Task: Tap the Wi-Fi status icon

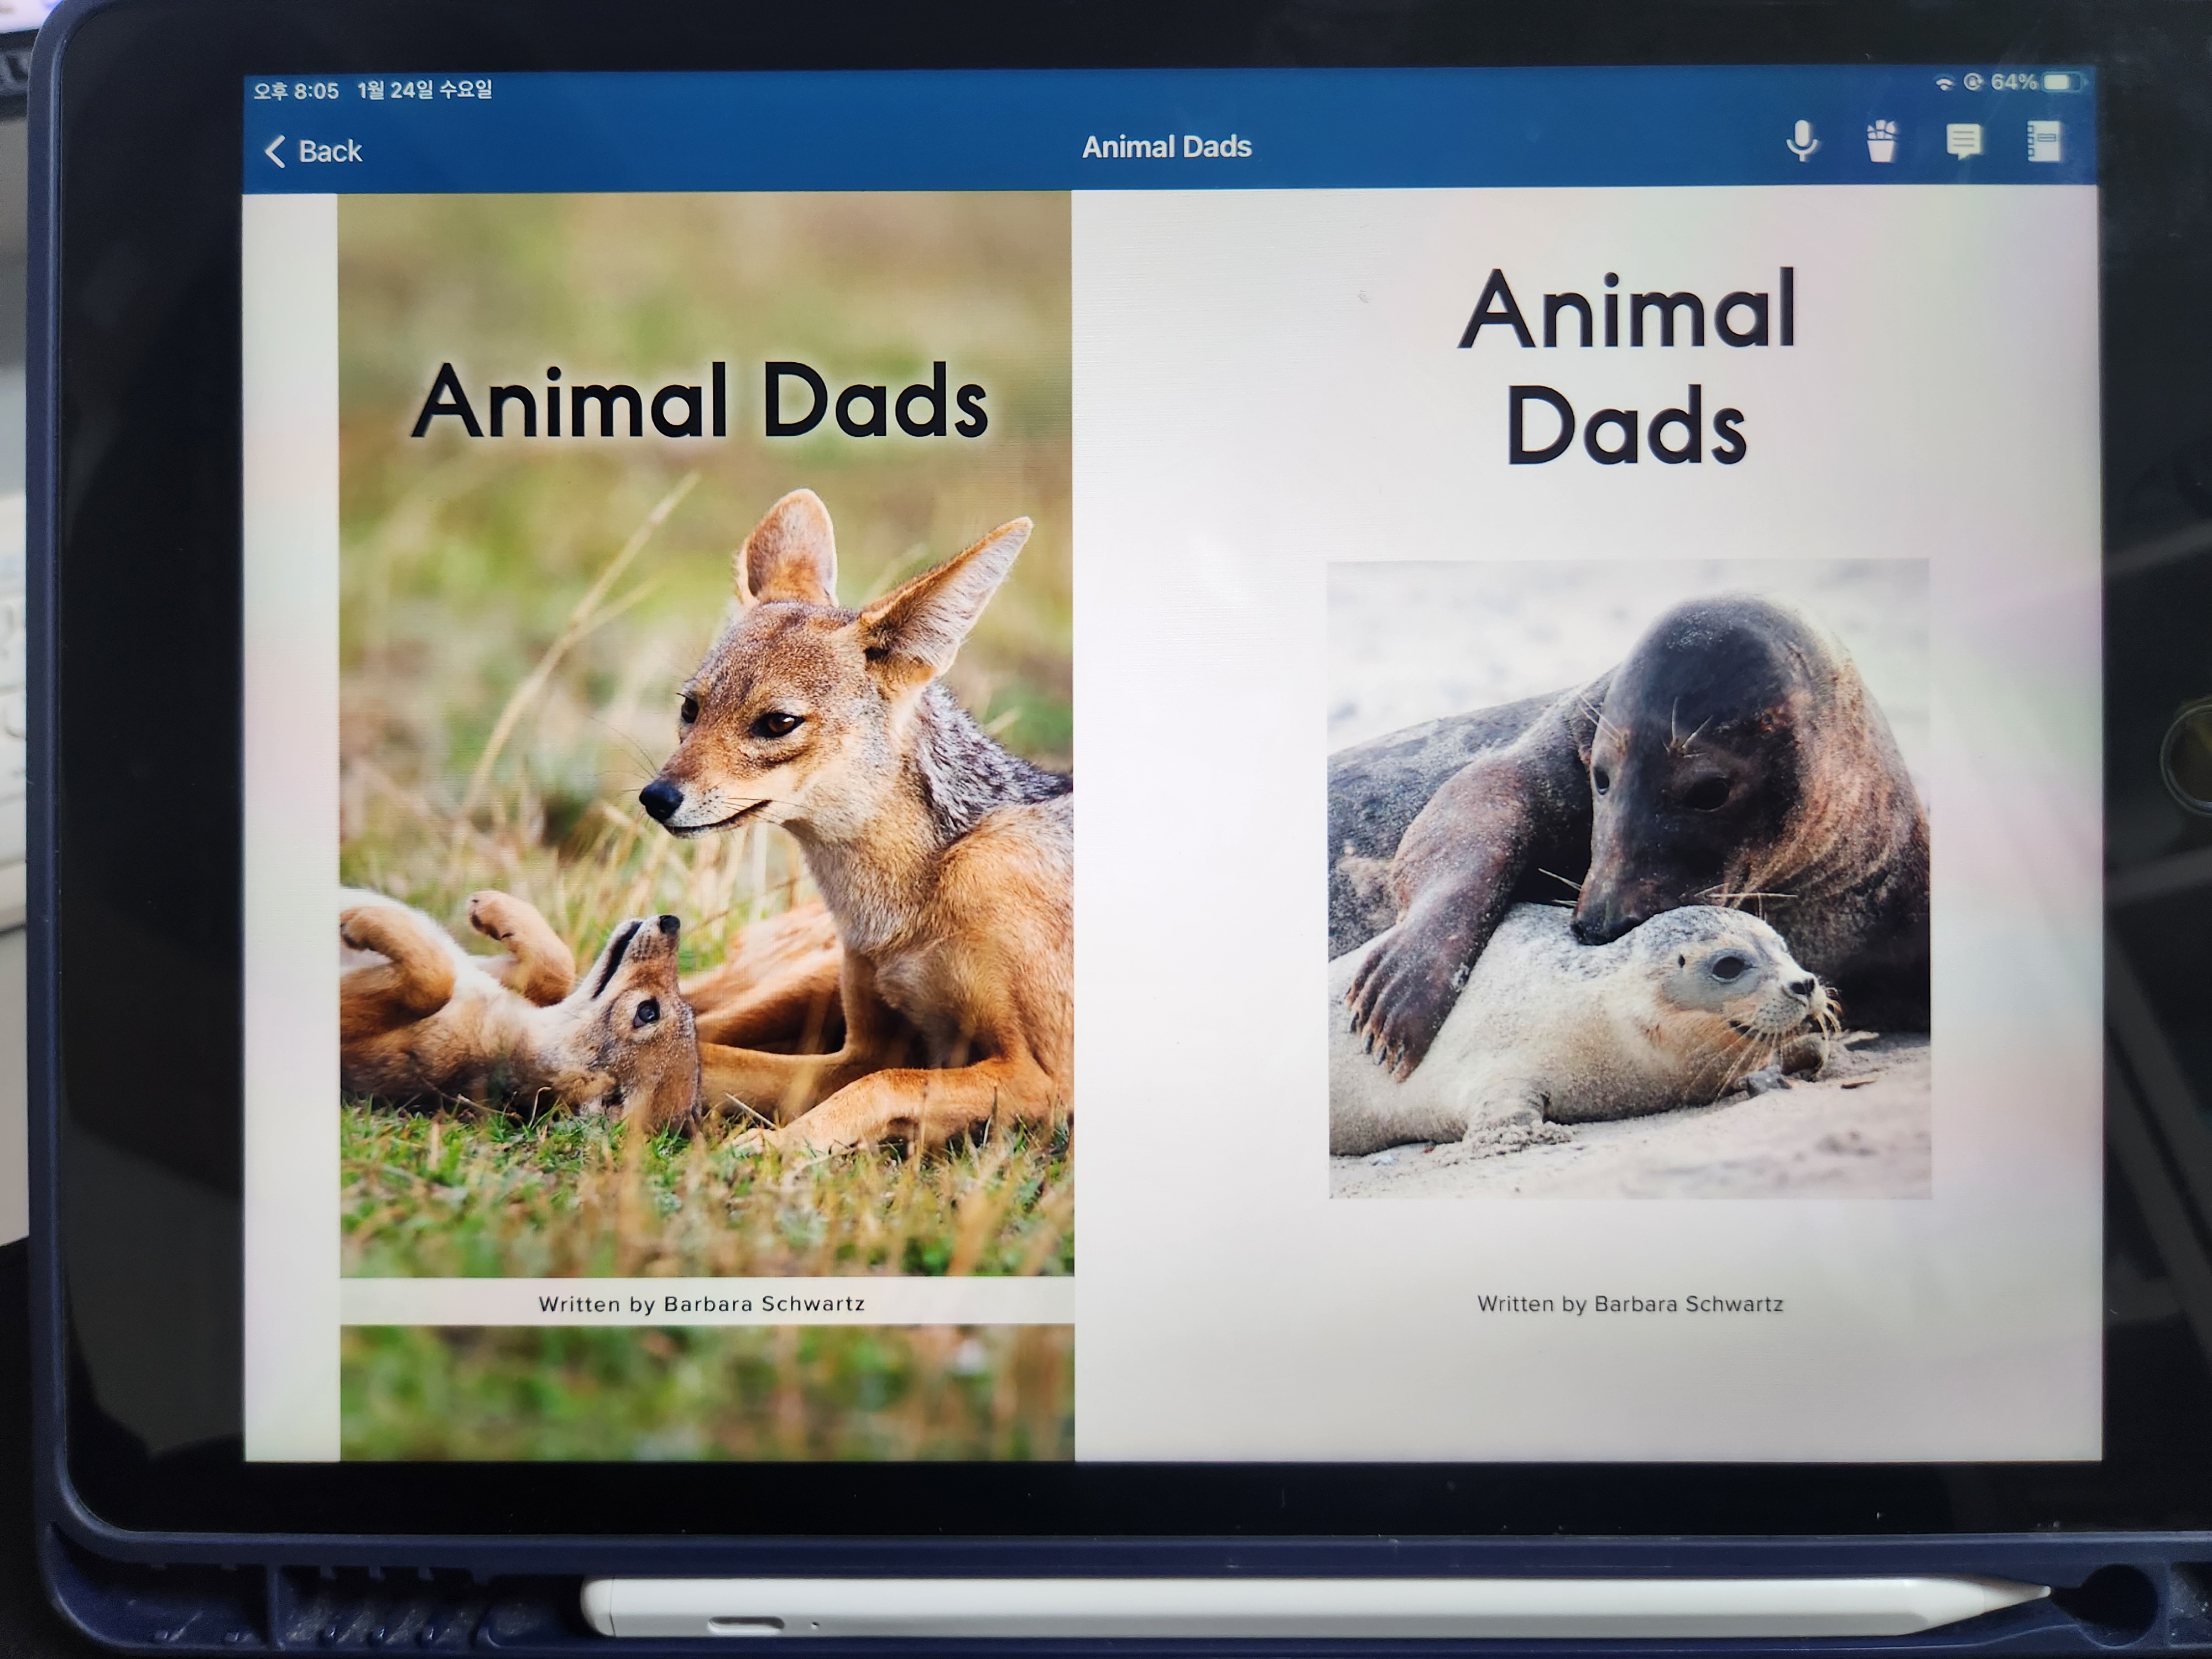Action: tap(1944, 83)
